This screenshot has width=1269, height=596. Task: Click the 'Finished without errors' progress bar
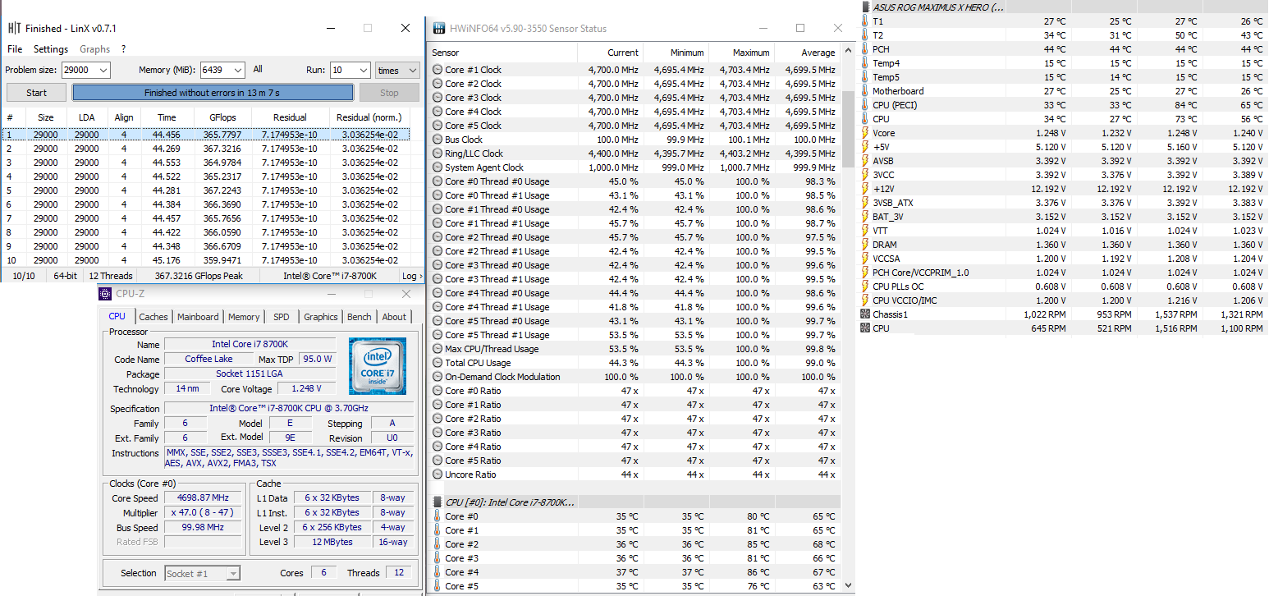tap(213, 93)
